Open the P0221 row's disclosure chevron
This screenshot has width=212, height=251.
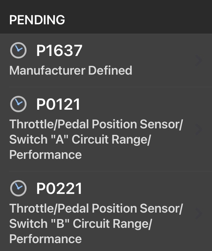point(199,213)
